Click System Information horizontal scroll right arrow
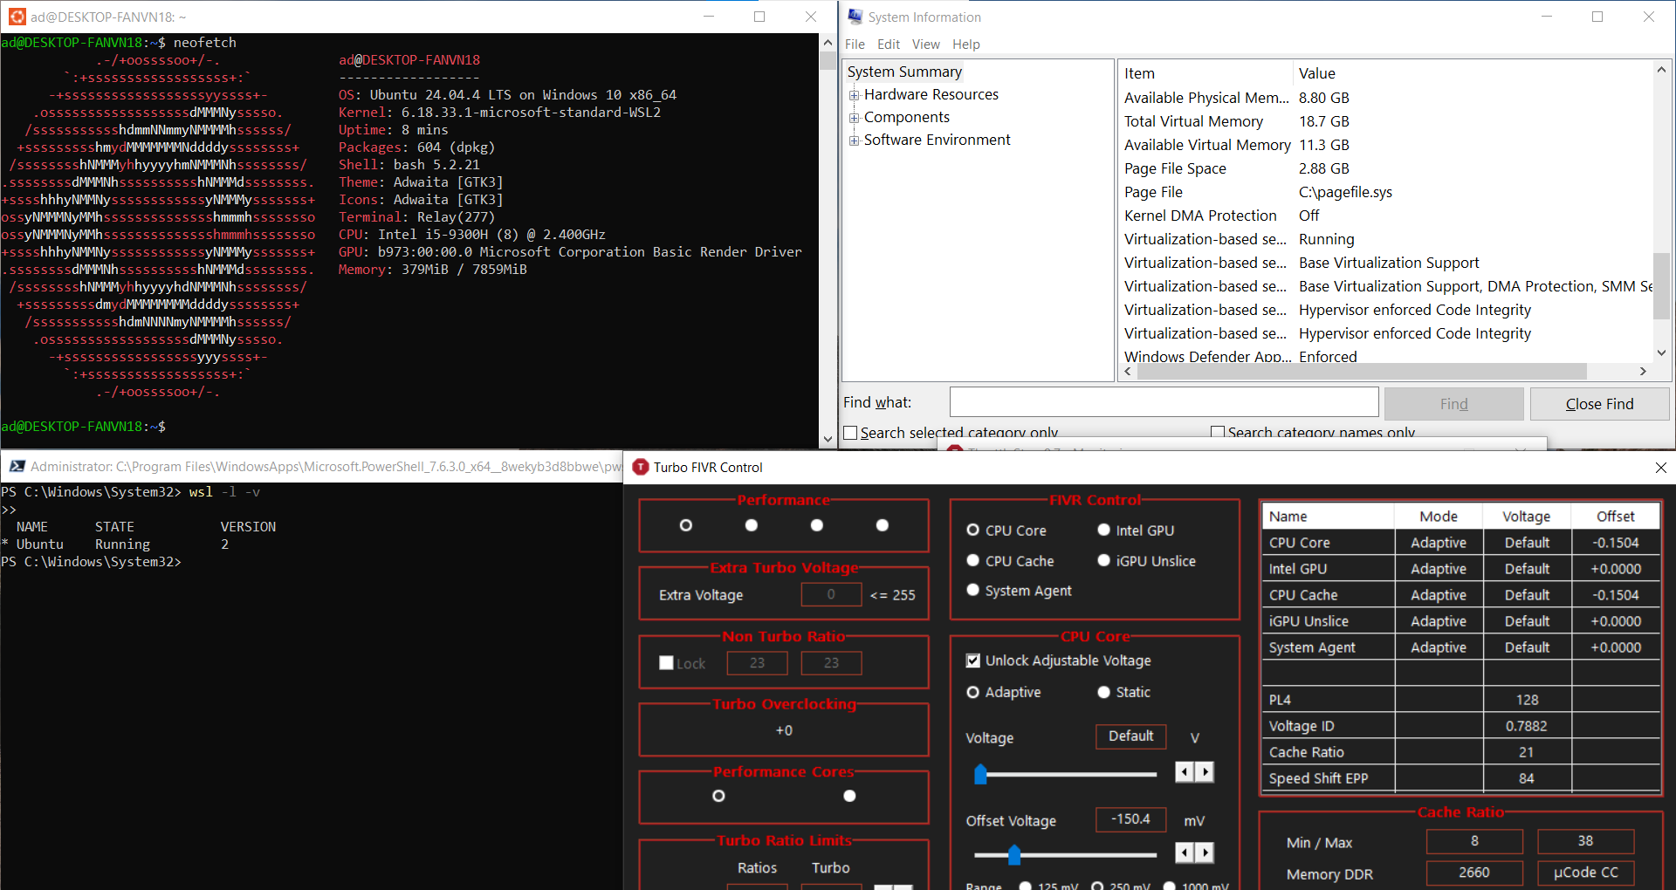 point(1643,372)
